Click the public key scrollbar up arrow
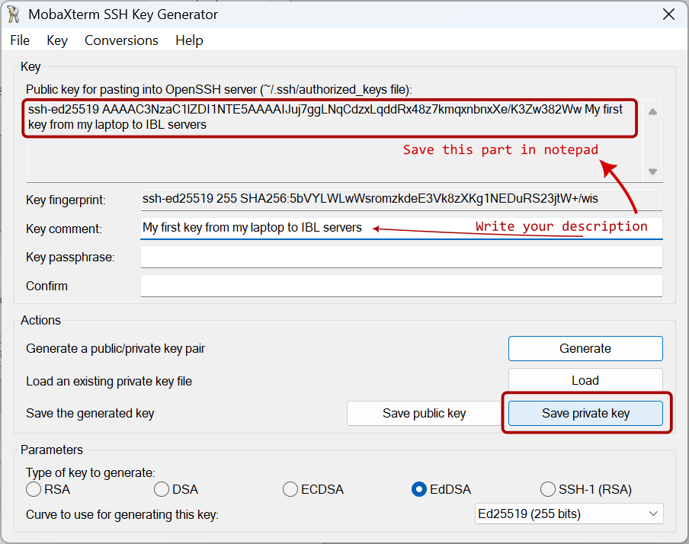 [652, 111]
